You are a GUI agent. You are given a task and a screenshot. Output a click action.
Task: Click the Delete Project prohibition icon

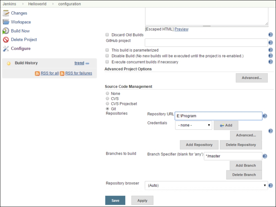[x=6, y=40]
